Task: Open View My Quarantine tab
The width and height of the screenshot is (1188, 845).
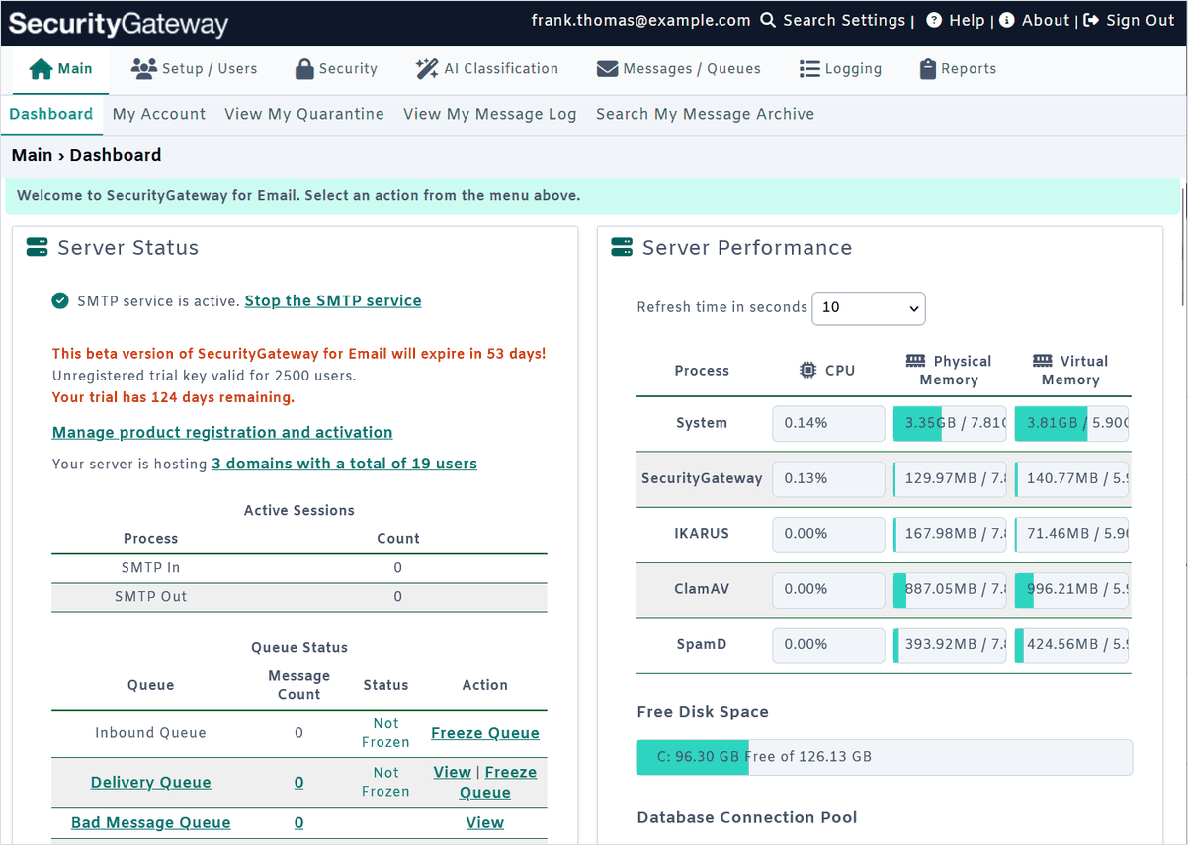Action: [304, 114]
